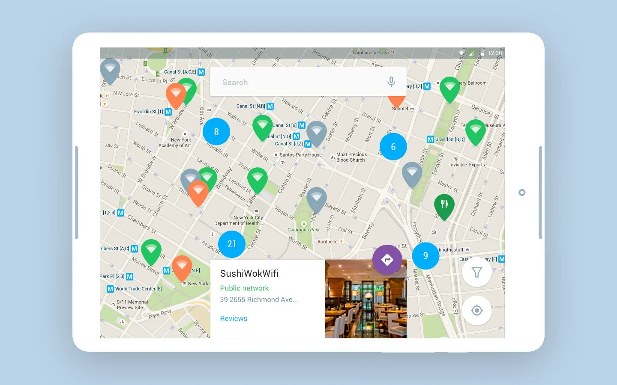Open the cluster marker labeled 9
617x385 pixels.
(425, 255)
